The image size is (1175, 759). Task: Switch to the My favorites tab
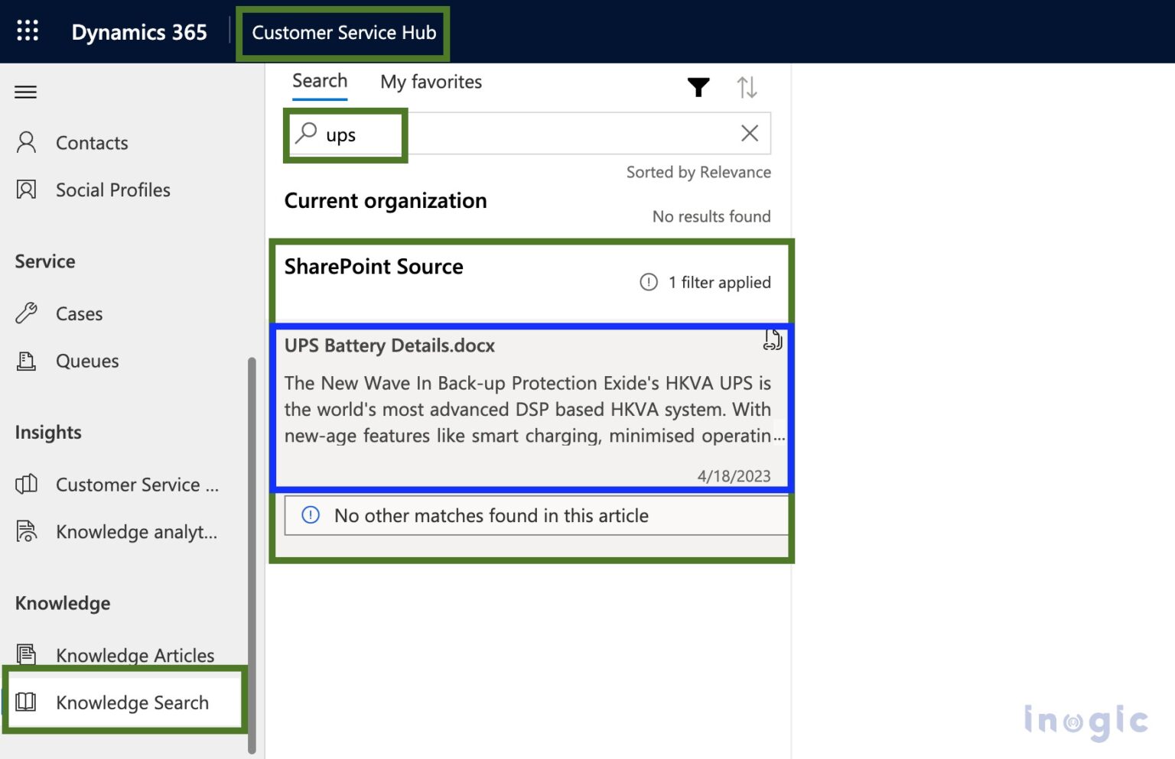click(x=430, y=82)
